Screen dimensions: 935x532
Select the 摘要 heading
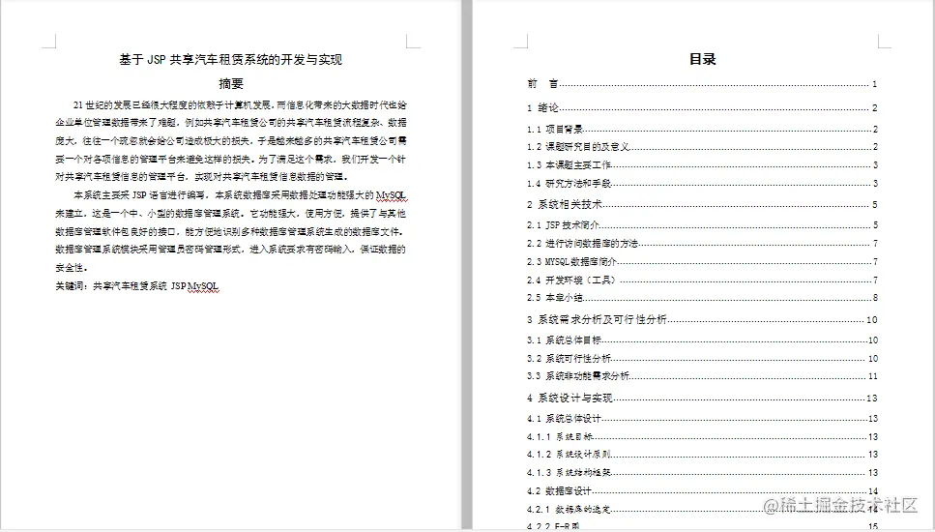(x=231, y=83)
